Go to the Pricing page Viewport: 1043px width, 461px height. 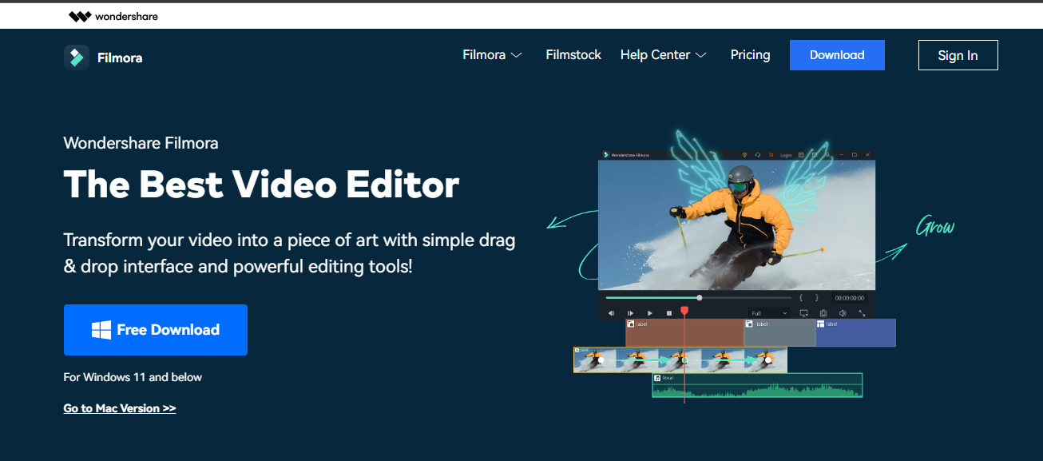(x=750, y=55)
